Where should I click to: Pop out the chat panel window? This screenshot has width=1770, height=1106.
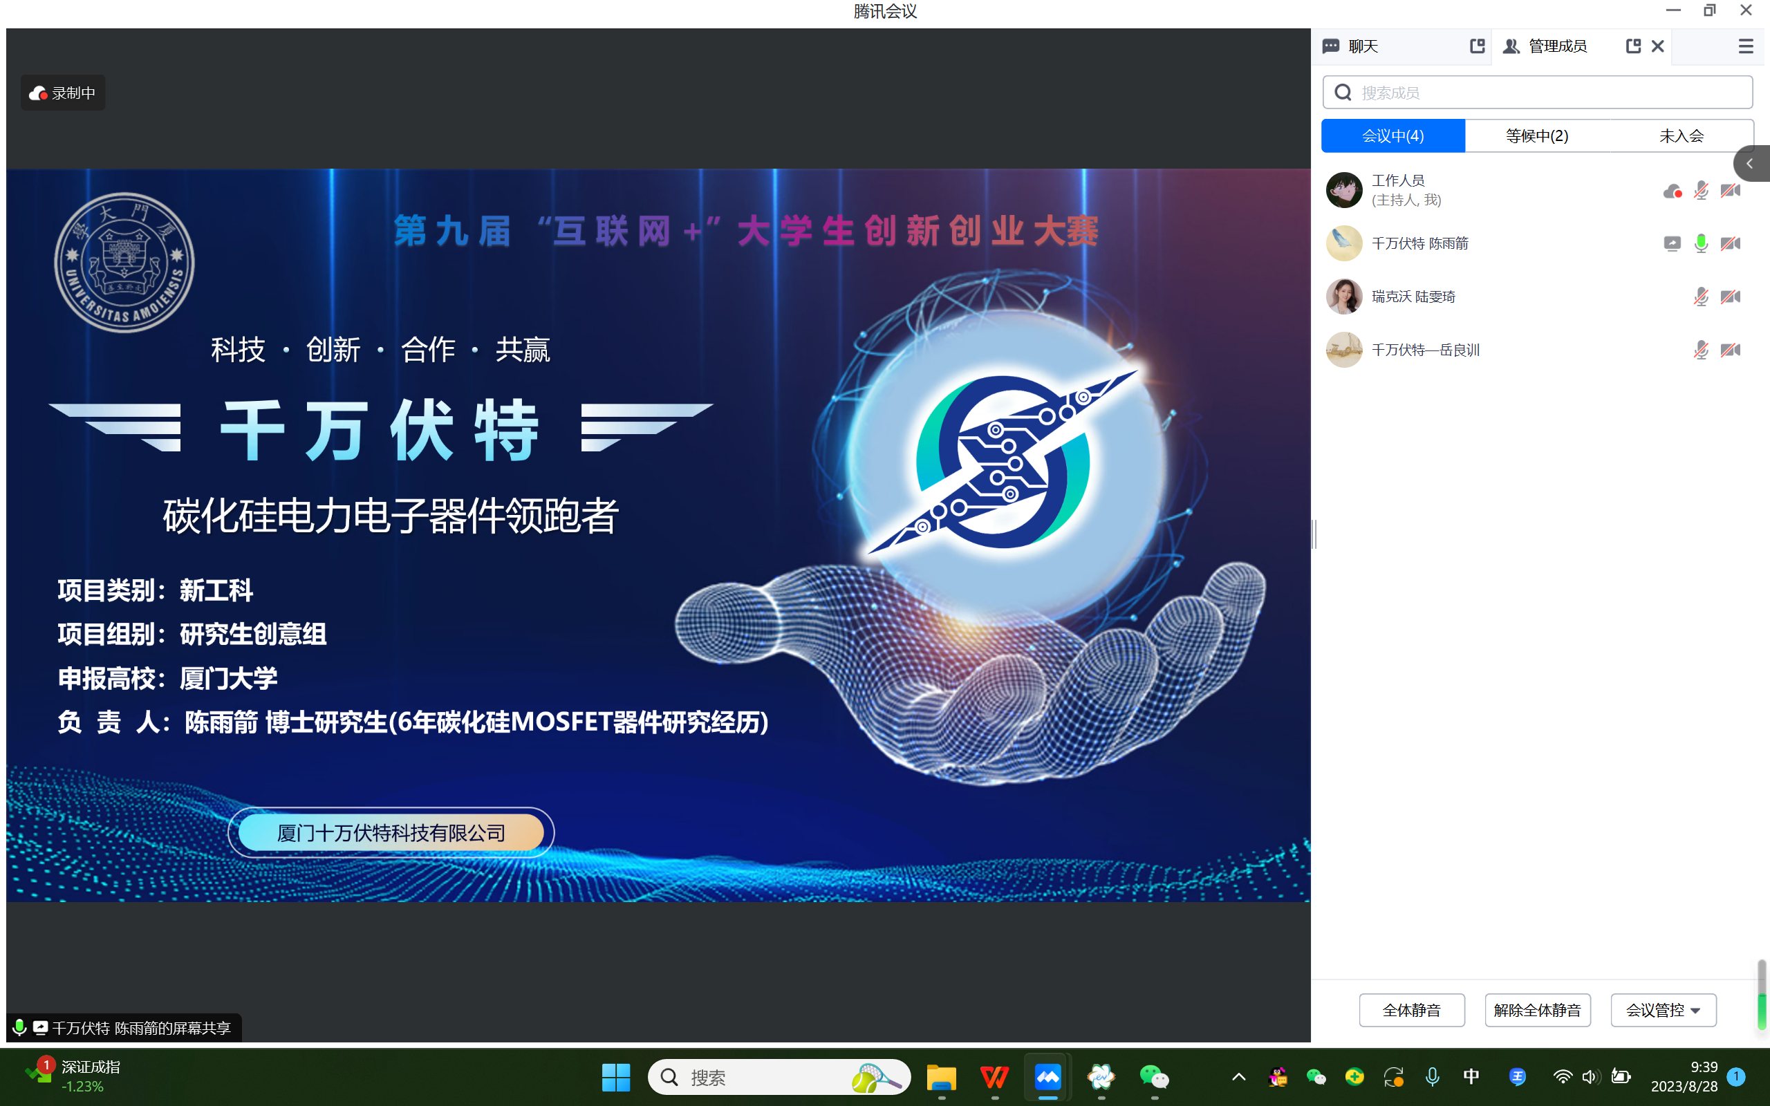click(1477, 46)
